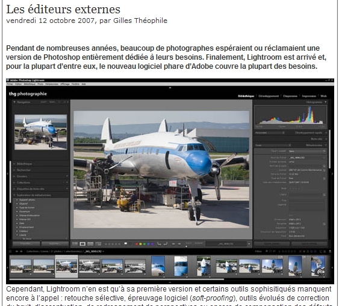This screenshot has height=306, width=339.
Task: Click Synchroniser paramètres button bottom right
Action: 272,244
